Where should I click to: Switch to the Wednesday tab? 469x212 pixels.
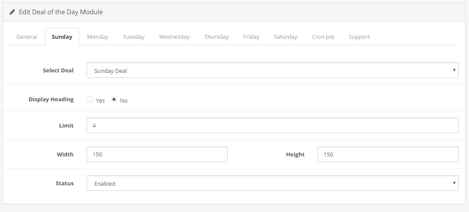point(175,37)
